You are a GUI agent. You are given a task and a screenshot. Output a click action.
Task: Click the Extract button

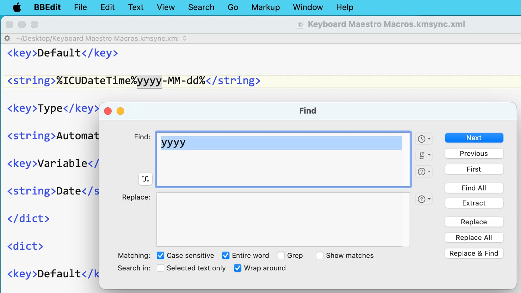point(474,203)
